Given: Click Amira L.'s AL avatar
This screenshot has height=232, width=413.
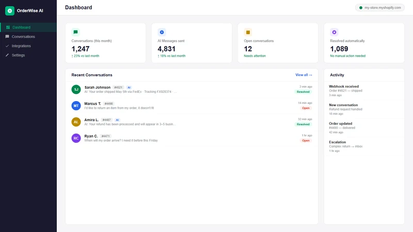Looking at the screenshot, I should 76,122.
